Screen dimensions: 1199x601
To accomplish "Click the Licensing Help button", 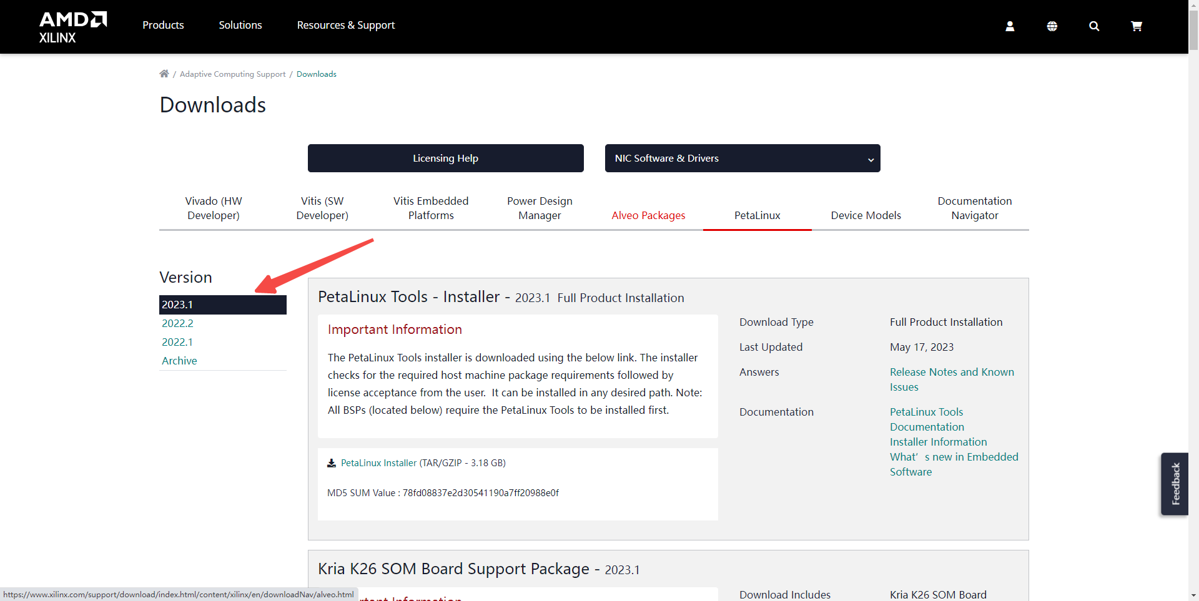I will (446, 159).
